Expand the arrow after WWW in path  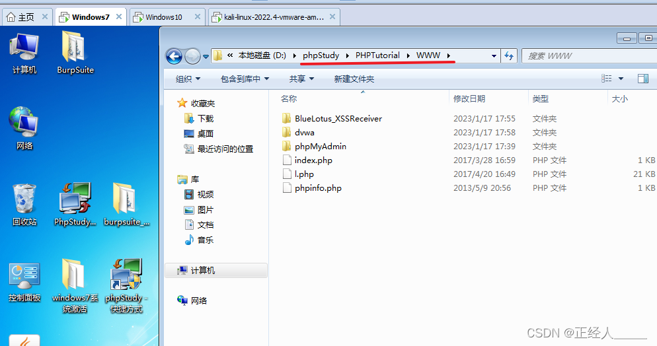(448, 55)
